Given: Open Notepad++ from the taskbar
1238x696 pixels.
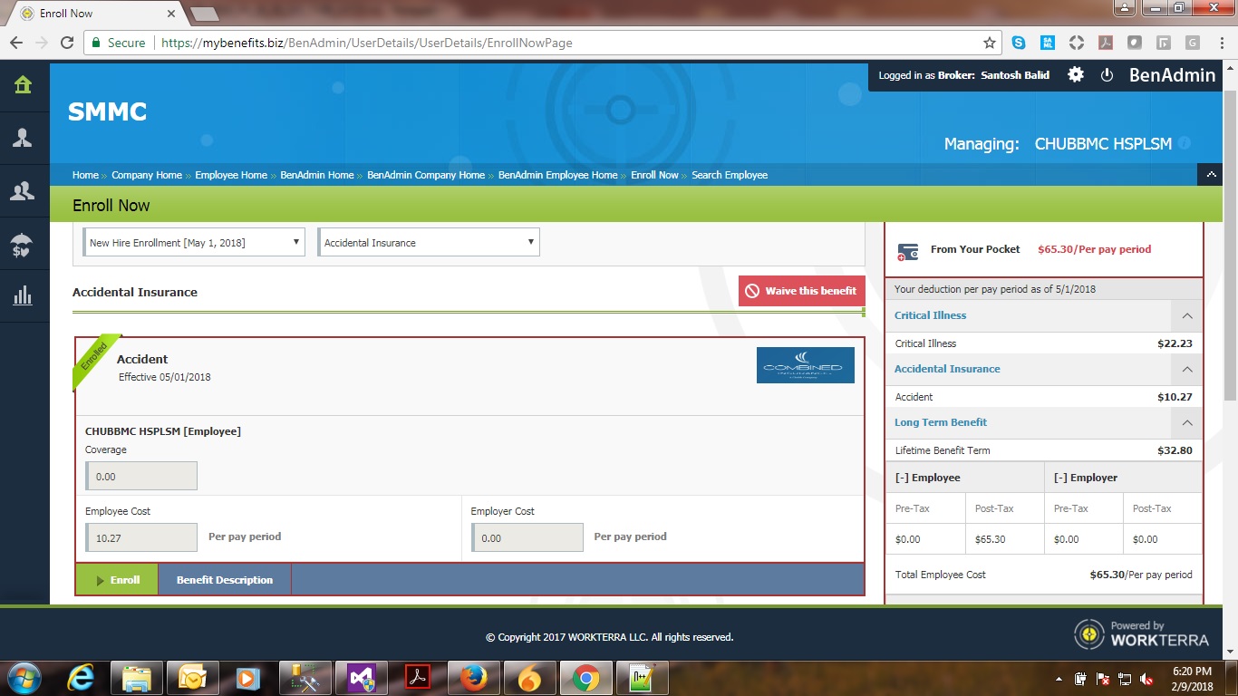Looking at the screenshot, I should [642, 678].
